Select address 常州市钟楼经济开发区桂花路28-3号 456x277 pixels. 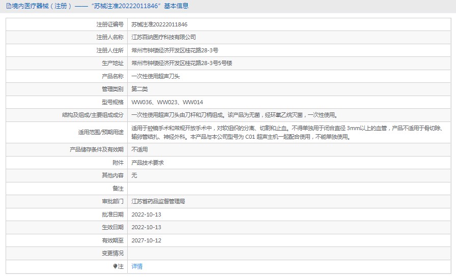(x=175, y=50)
